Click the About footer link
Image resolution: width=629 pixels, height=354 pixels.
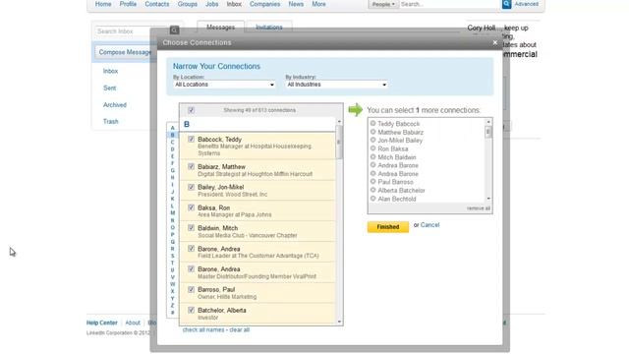133,323
